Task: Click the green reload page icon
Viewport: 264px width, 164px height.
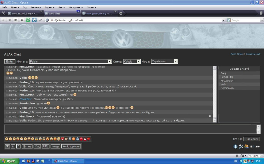Action: click(28, 20)
